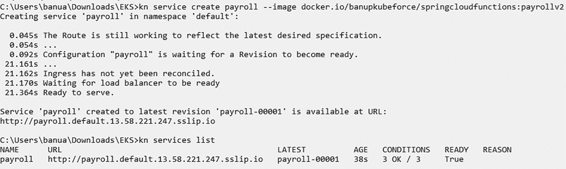This screenshot has height=169, width=566.
Task: Click the AGE column header
Action: click(360, 150)
